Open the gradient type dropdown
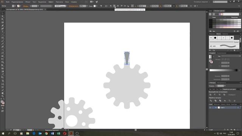 [x=231, y=56]
